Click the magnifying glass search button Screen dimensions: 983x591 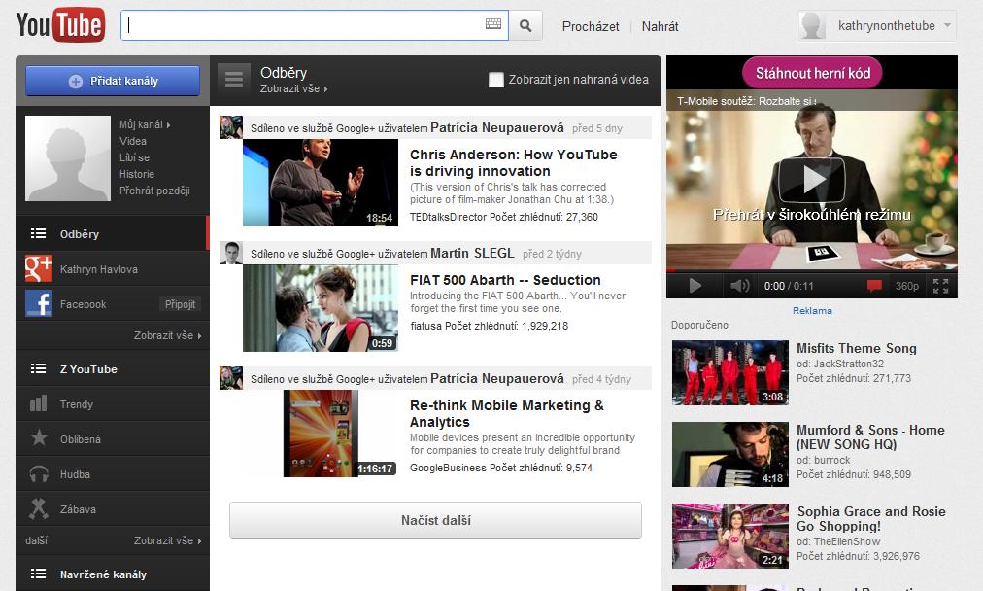point(525,25)
